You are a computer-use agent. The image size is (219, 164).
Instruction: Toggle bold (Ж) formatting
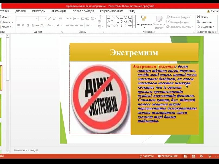18,25
